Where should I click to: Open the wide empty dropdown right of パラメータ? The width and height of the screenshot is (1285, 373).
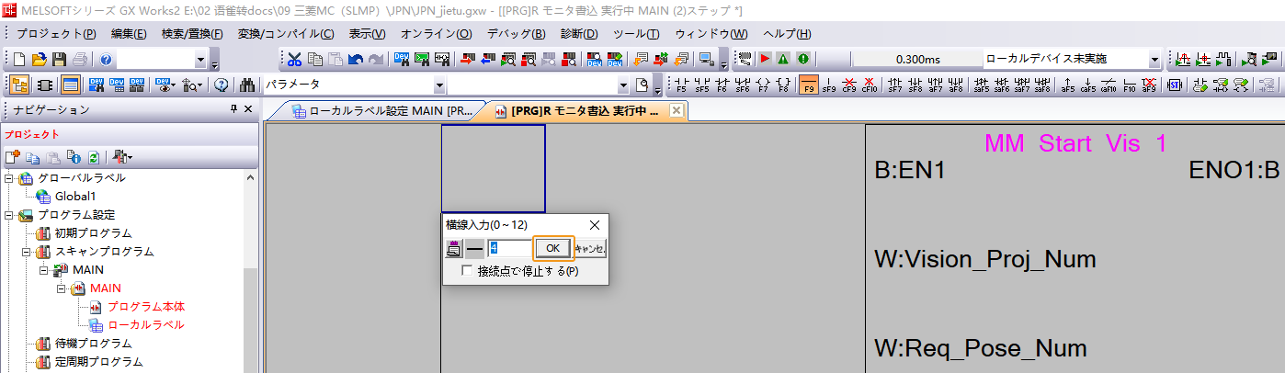[x=625, y=85]
